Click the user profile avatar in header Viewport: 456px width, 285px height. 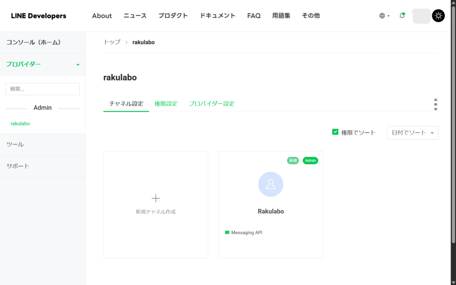tap(421, 16)
